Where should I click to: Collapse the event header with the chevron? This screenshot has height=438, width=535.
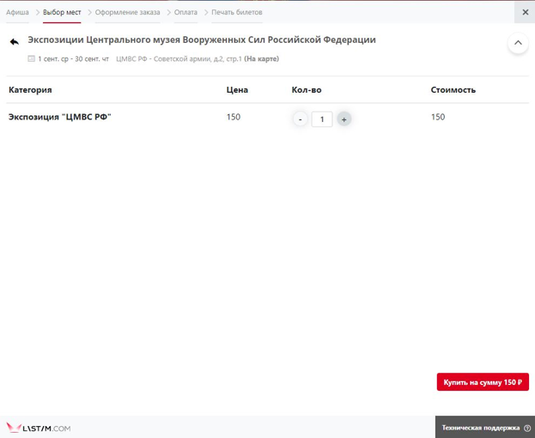click(x=518, y=43)
